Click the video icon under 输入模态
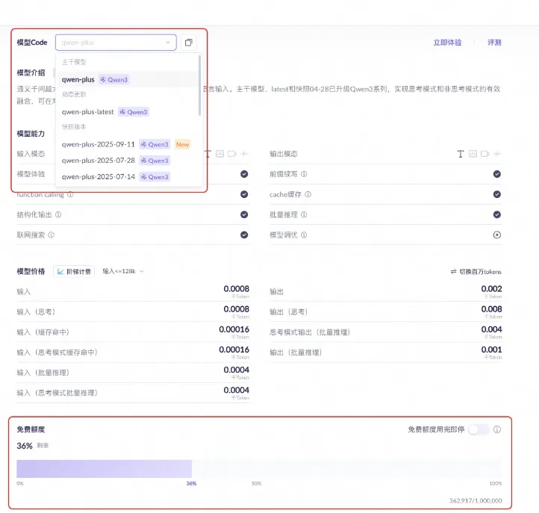 (x=232, y=154)
